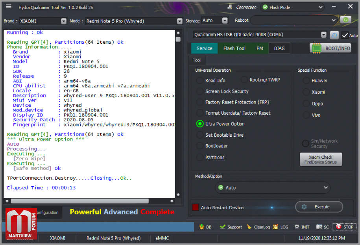Expand the Method/Option Auto dropdown
Image resolution: width=360 pixels, height=245 pixels.
click(x=273, y=187)
